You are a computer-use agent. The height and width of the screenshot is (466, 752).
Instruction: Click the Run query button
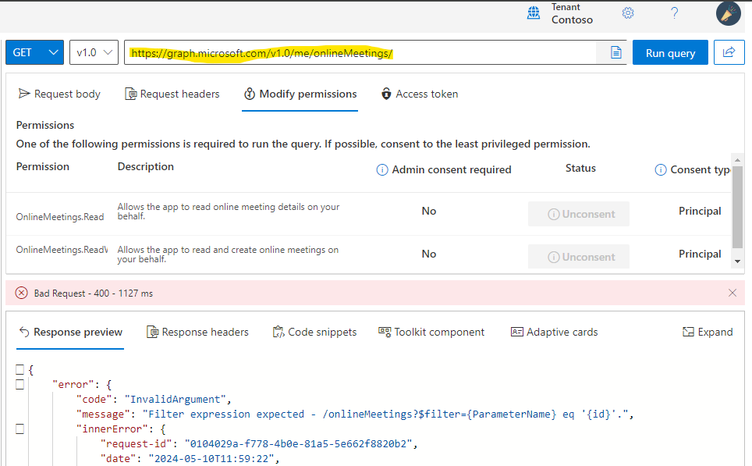coord(669,52)
